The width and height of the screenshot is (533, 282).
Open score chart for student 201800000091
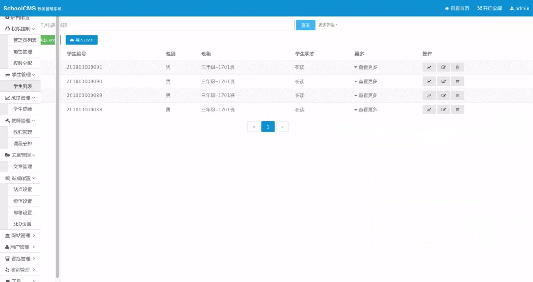[429, 67]
